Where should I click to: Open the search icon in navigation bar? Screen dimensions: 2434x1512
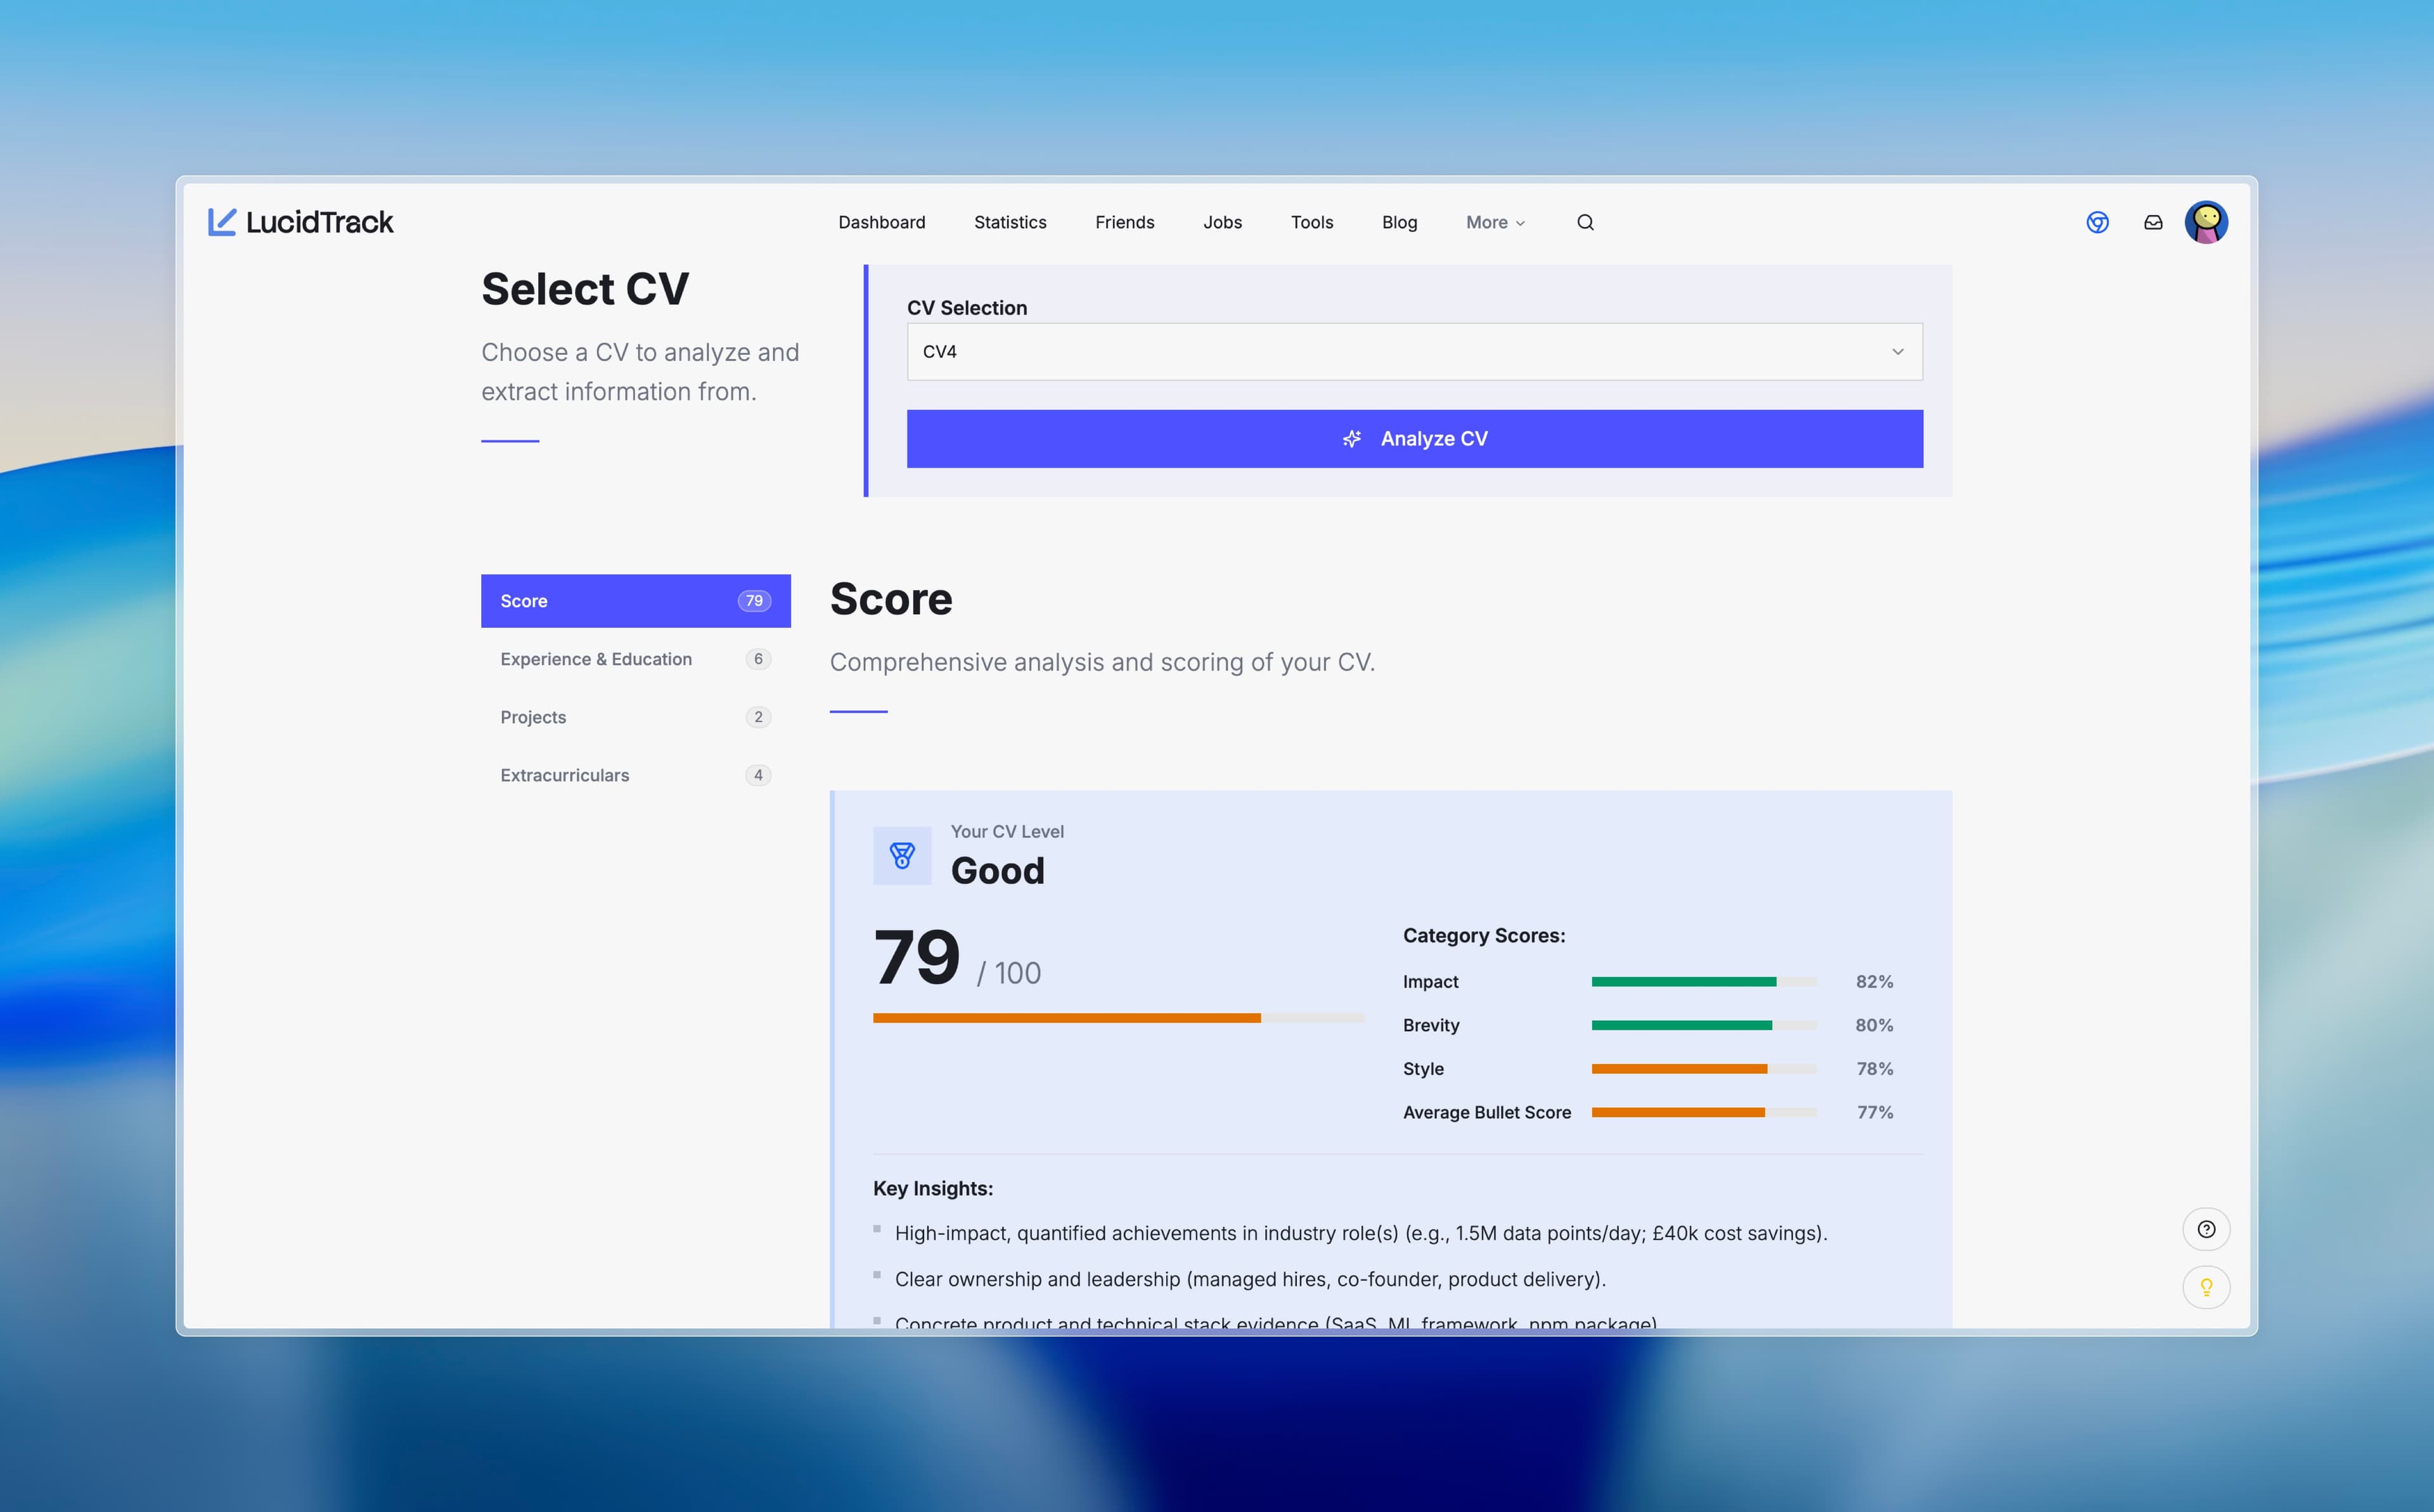point(1585,222)
